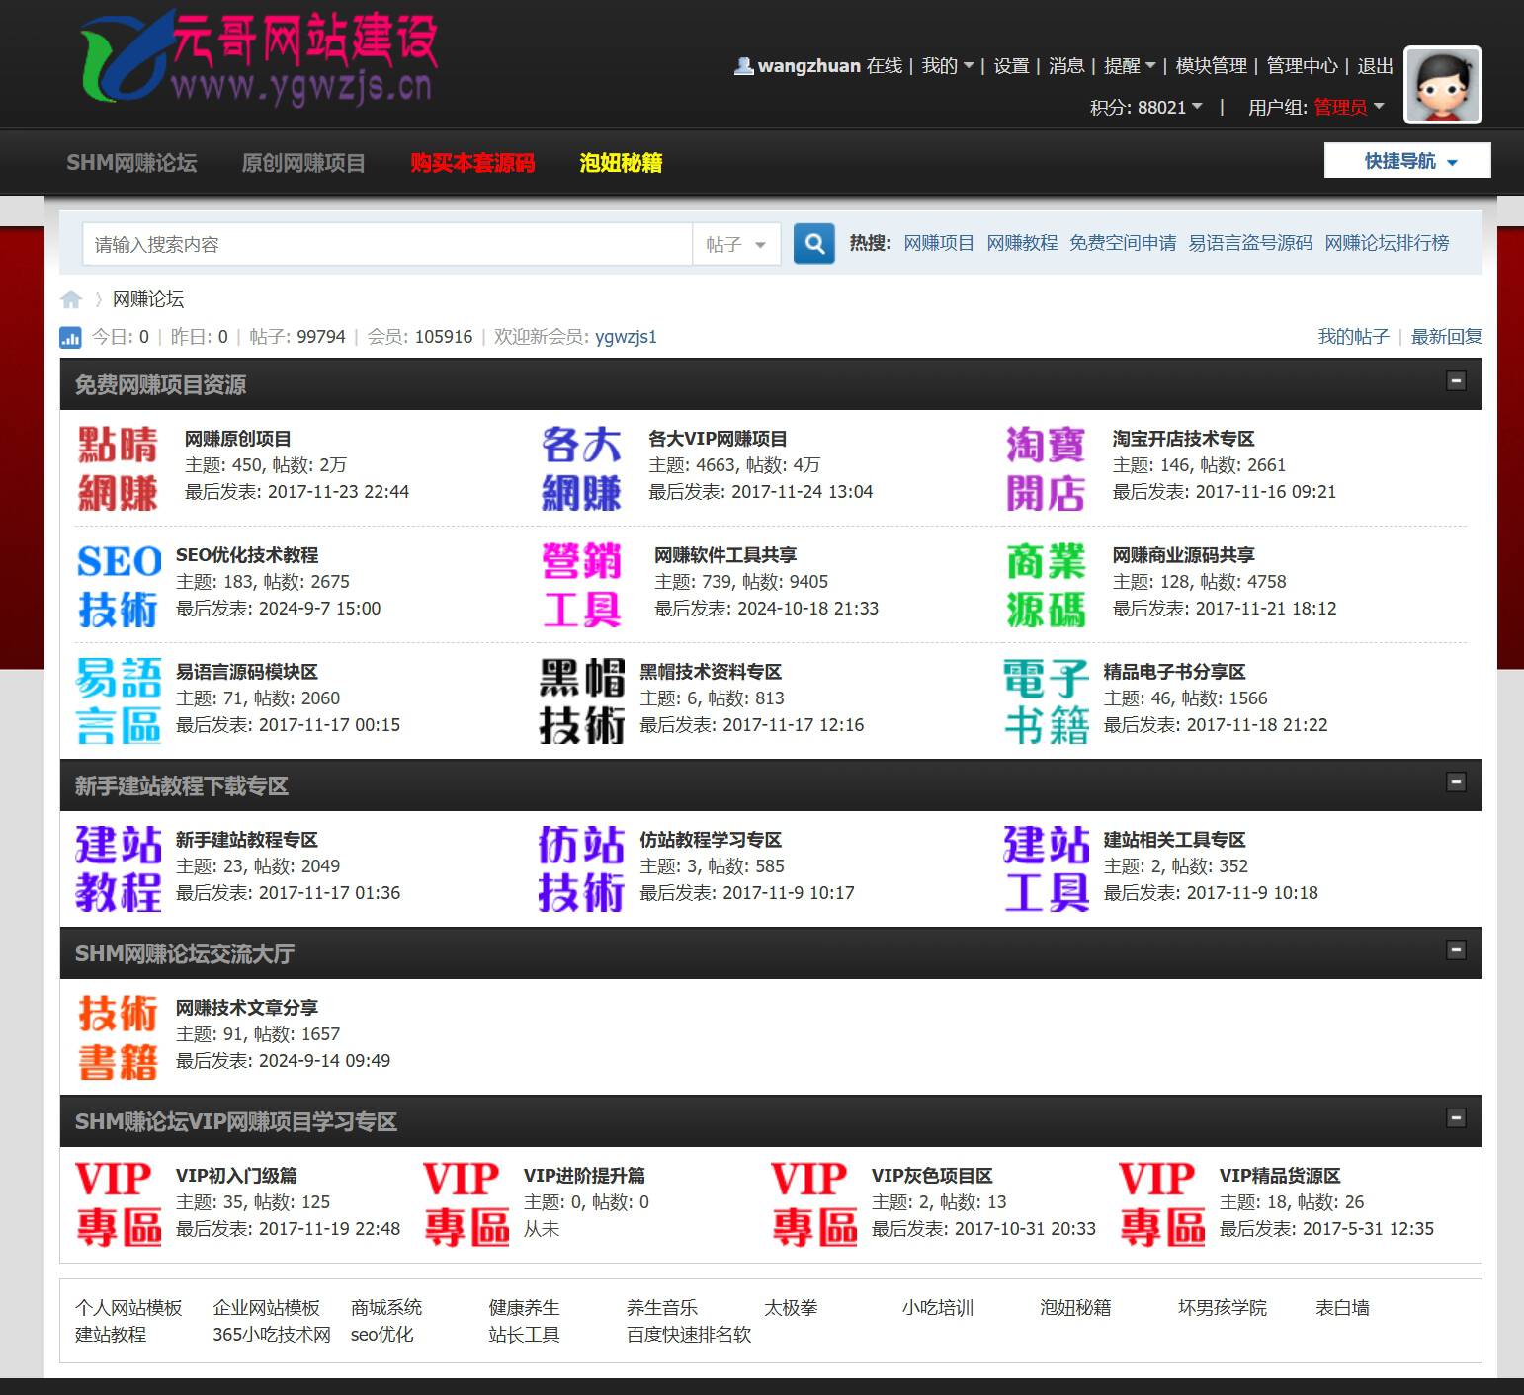Open the 快捷导航 dropdown
Screen dimensions: 1524x1395
[x=1407, y=161]
